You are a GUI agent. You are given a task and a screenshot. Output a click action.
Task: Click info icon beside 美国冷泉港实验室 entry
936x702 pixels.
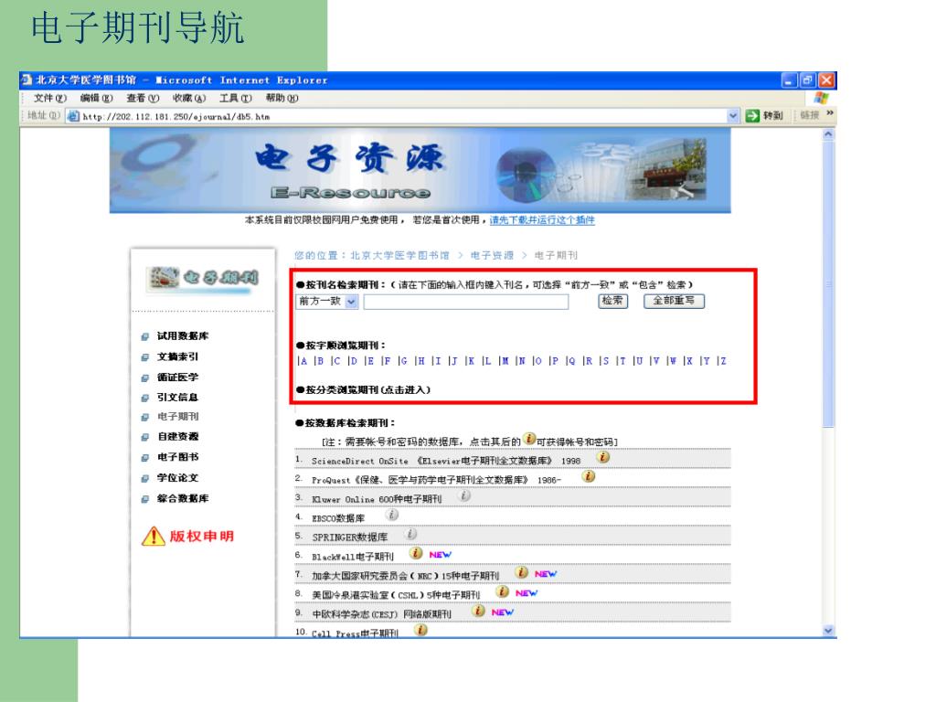pos(503,591)
